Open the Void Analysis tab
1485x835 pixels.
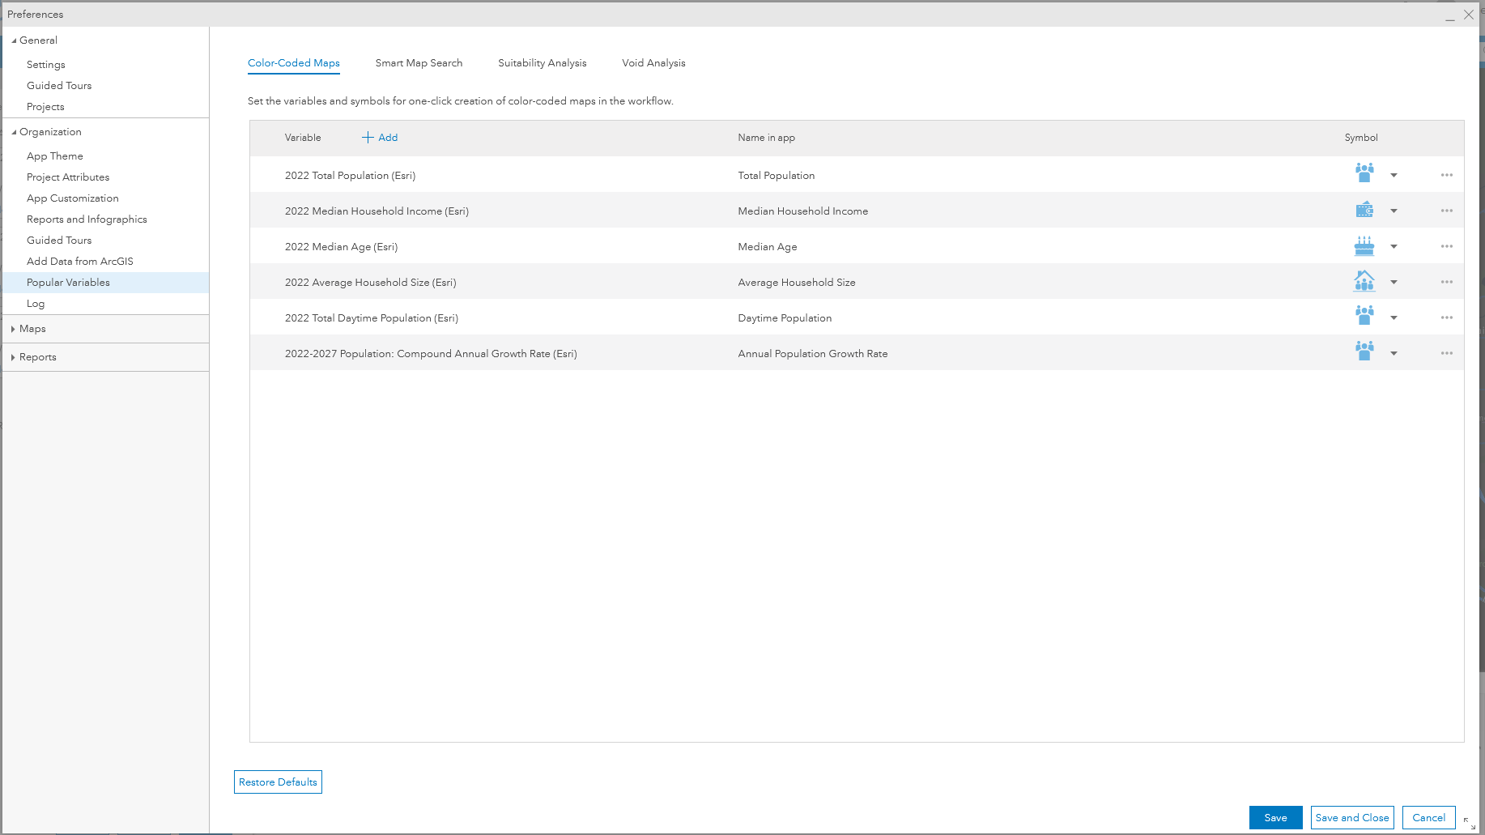click(x=653, y=62)
